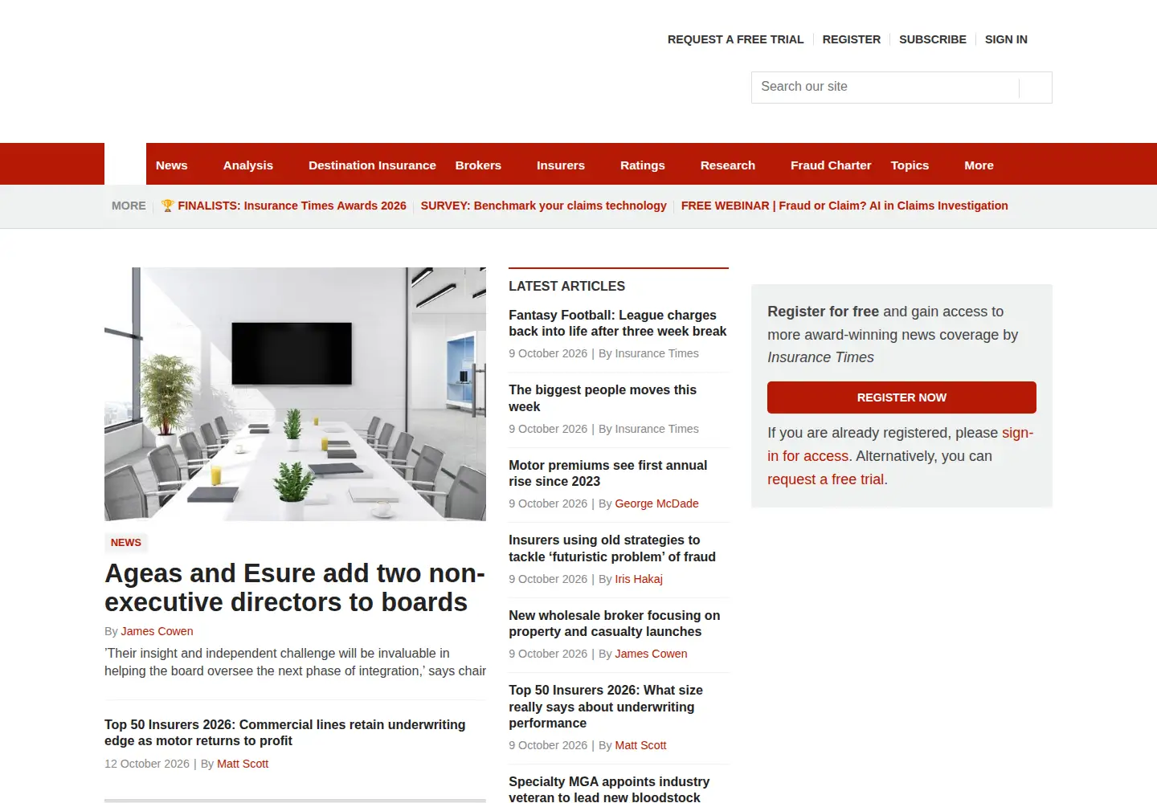
Task: Click author George McDade
Action: (656, 503)
